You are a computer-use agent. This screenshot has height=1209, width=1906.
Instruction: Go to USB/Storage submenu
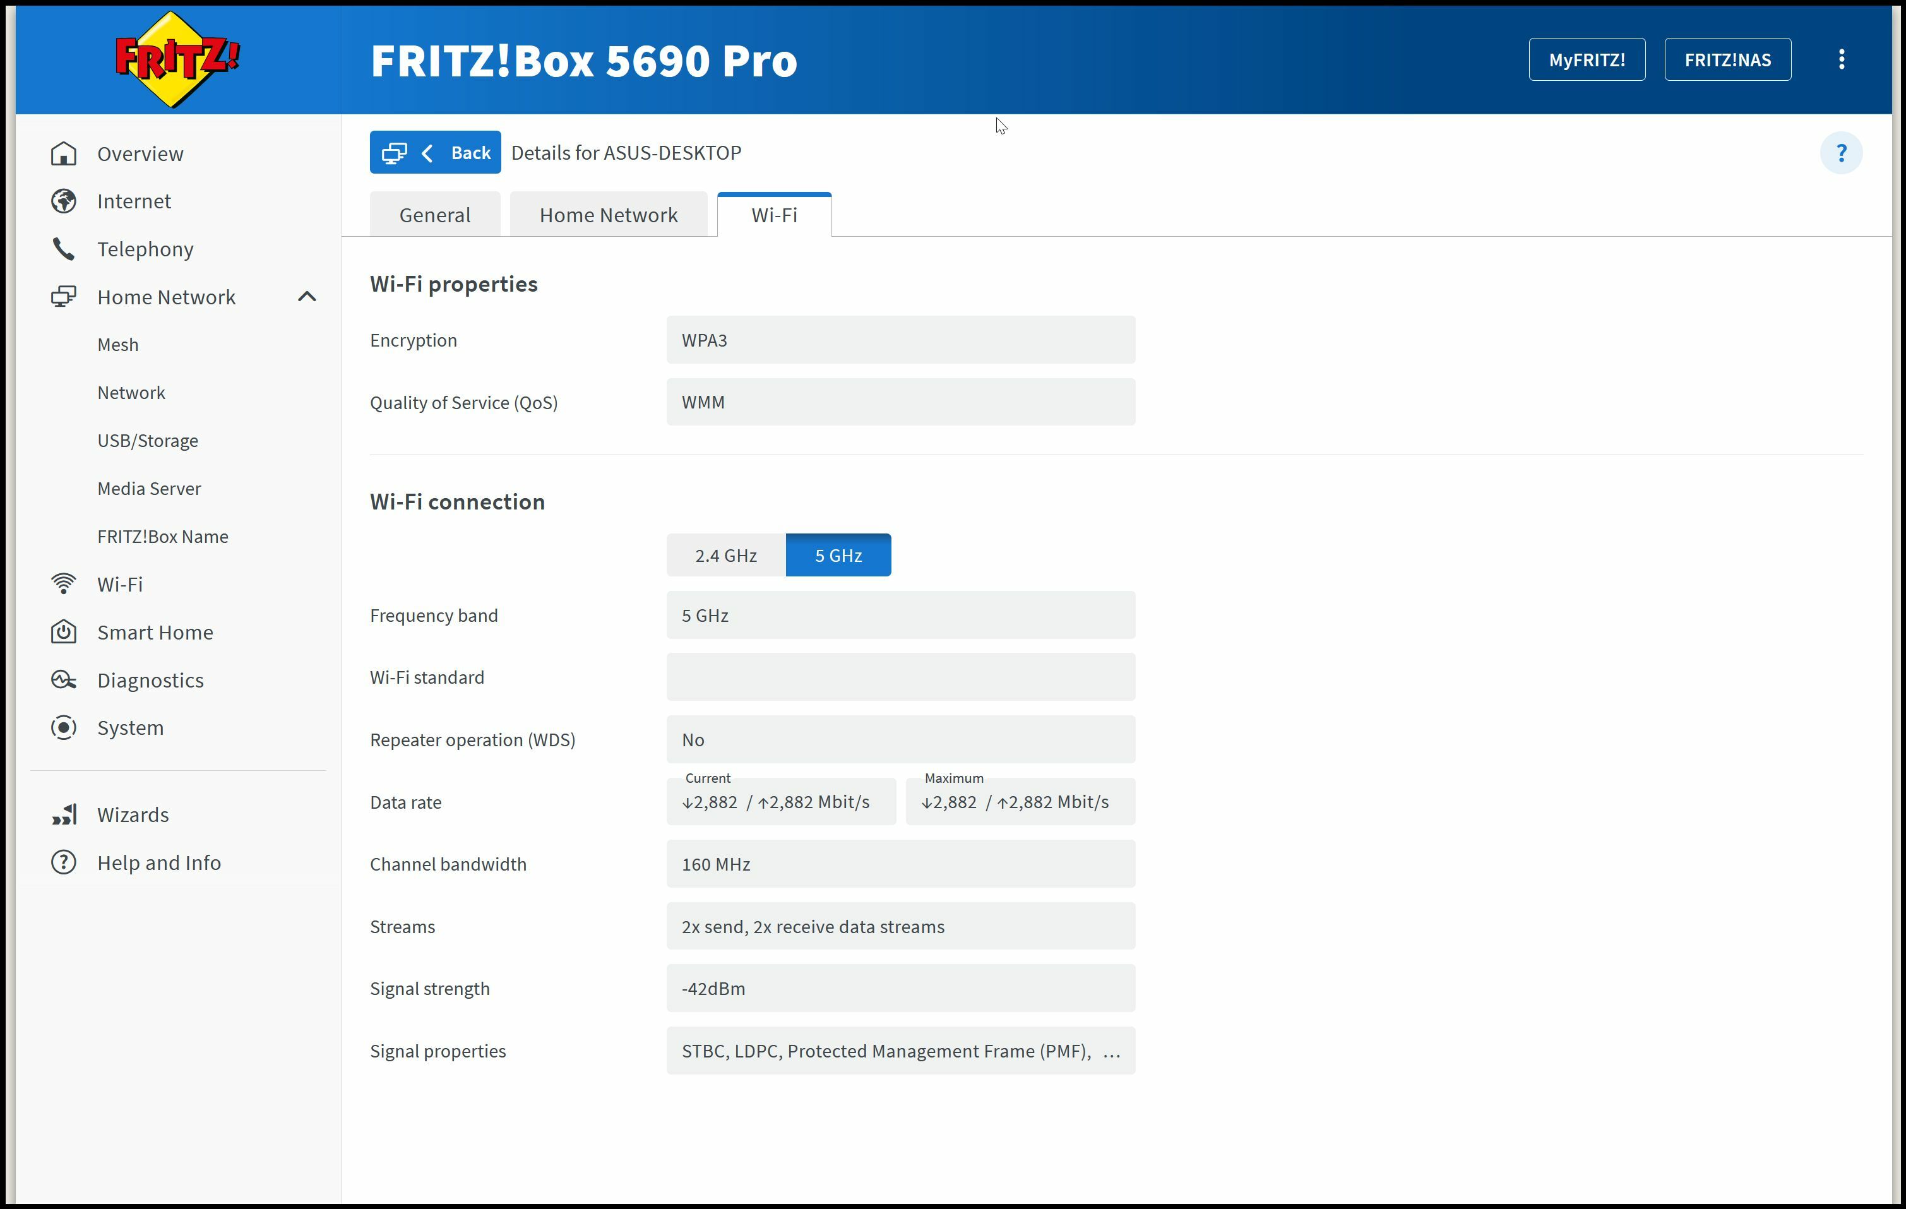pos(148,441)
